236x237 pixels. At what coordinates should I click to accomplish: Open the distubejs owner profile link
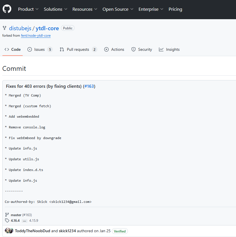[x=20, y=28]
